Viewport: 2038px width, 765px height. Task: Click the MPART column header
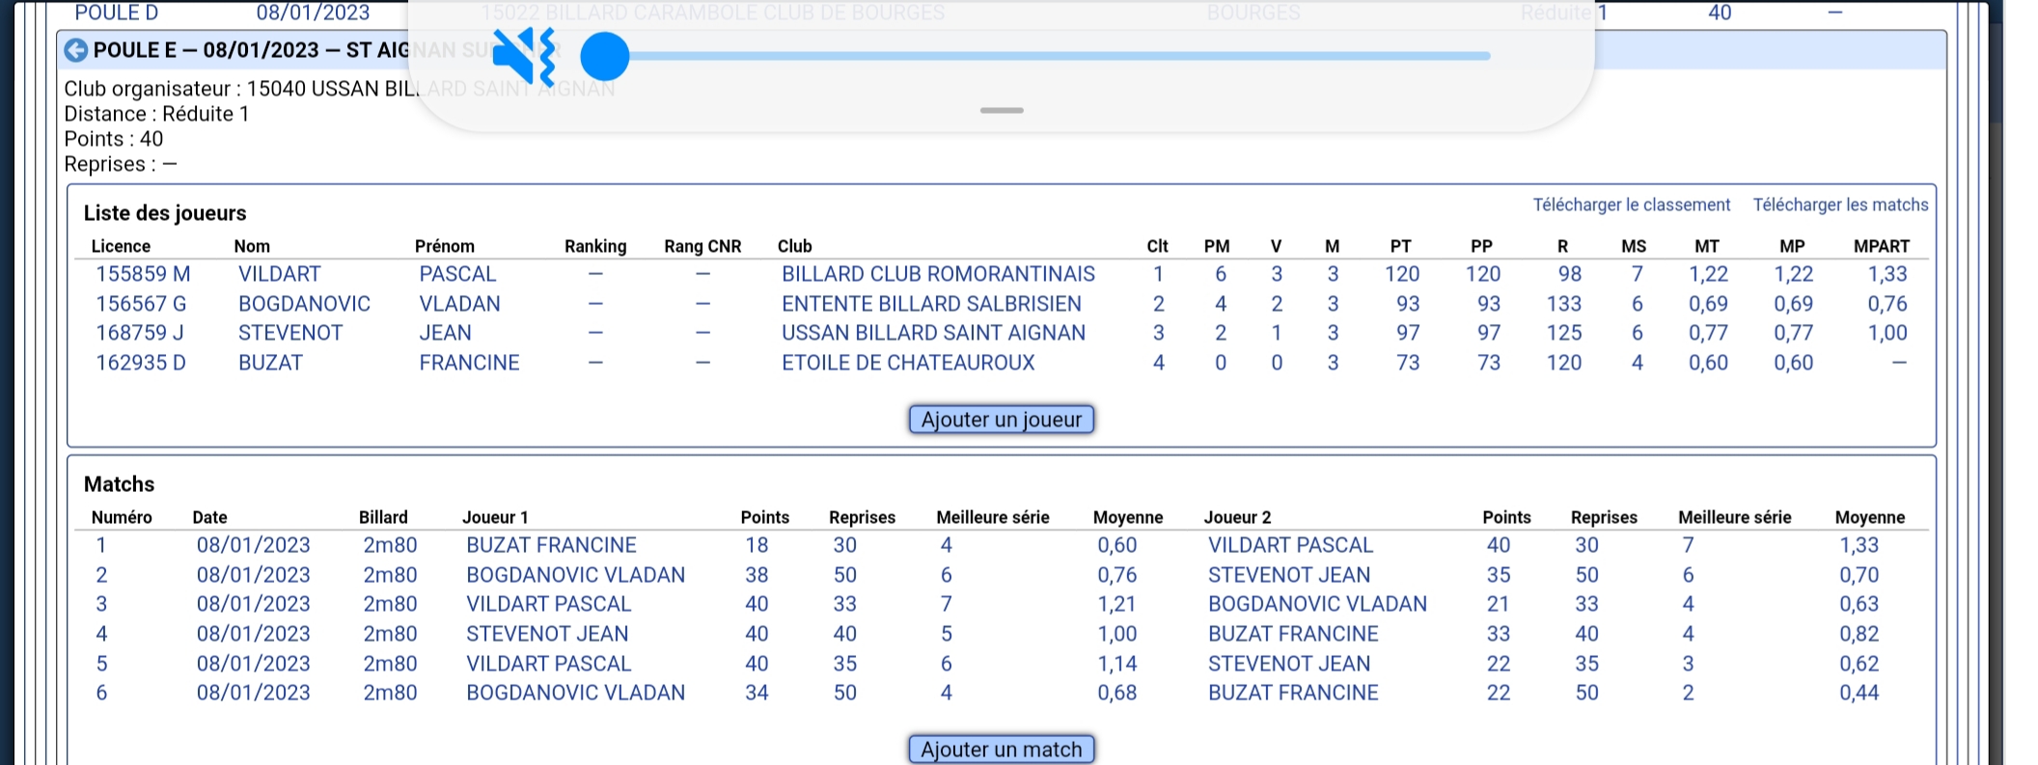pos(1881,246)
